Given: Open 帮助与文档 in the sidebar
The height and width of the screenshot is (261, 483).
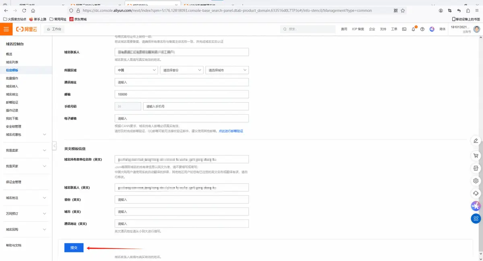Looking at the screenshot, I should pos(13,245).
